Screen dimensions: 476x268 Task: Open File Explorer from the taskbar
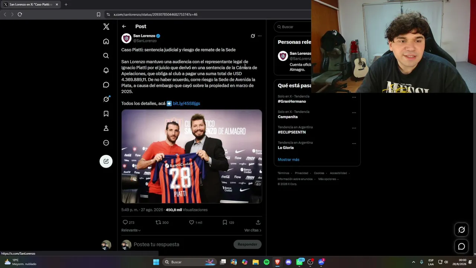coord(255,262)
